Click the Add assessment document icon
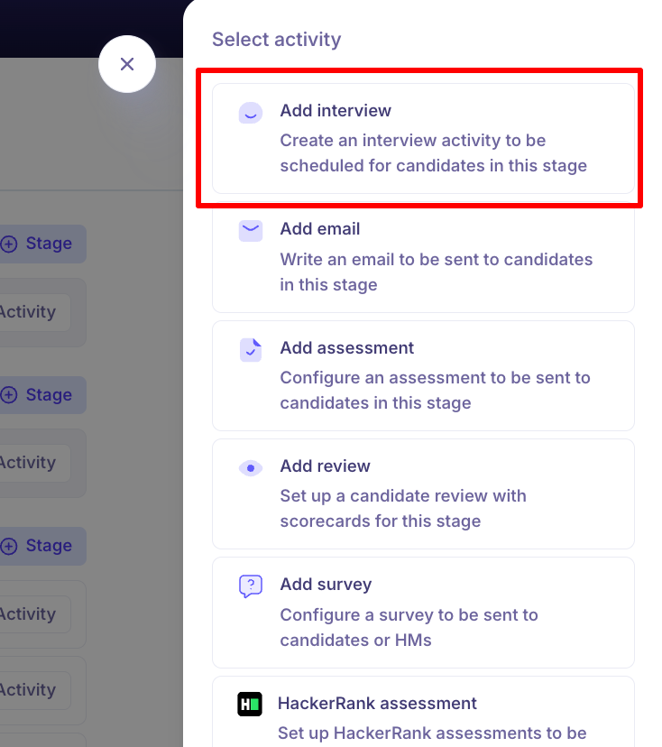662x747 pixels. point(250,350)
